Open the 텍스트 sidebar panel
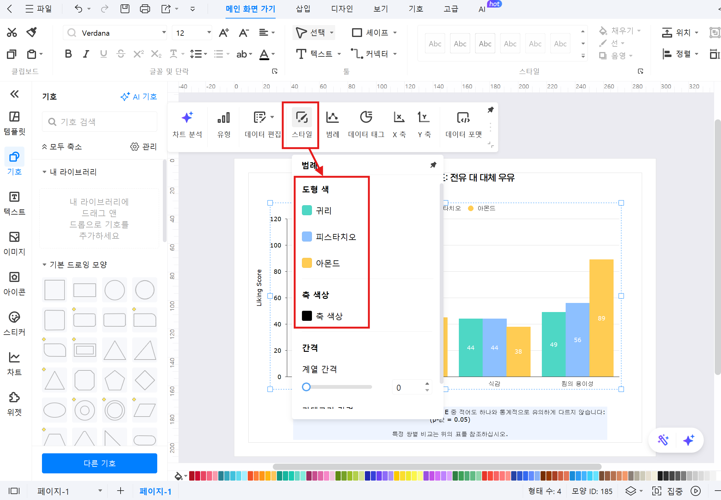This screenshot has height=500, width=721. click(x=14, y=204)
